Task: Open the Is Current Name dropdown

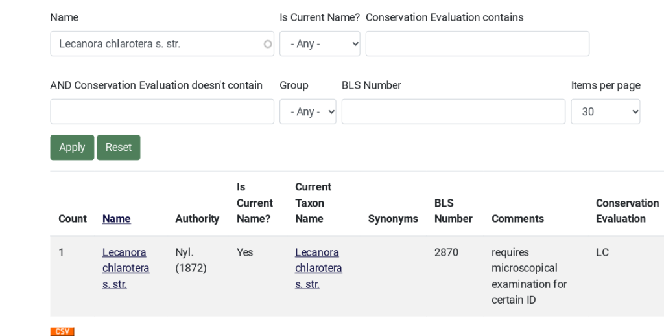Action: pyautogui.click(x=320, y=43)
